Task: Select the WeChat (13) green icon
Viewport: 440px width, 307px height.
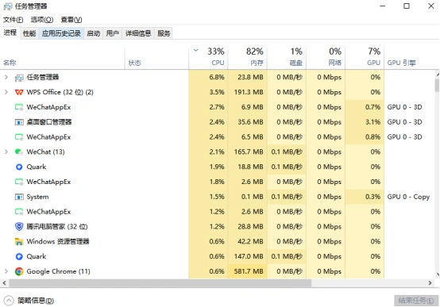Action: coord(19,152)
